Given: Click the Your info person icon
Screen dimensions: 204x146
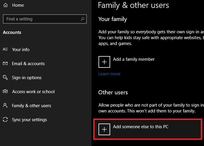Looking at the screenshot, I should (5, 49).
